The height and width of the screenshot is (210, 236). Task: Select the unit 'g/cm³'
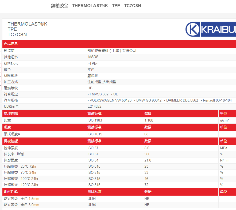[x=225, y=120]
